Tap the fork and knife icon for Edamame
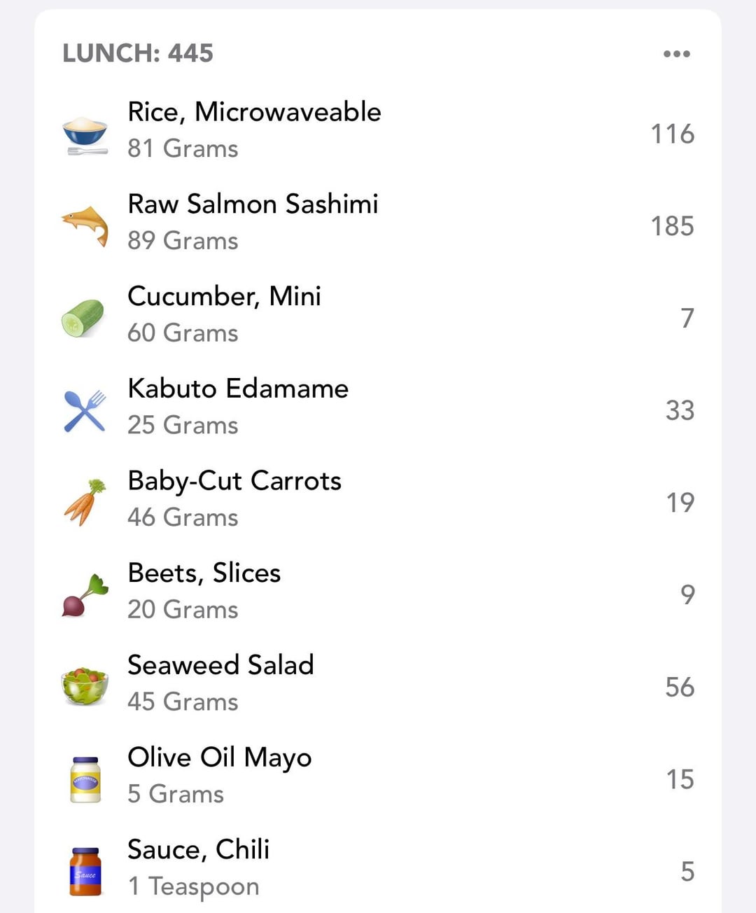 (x=85, y=411)
